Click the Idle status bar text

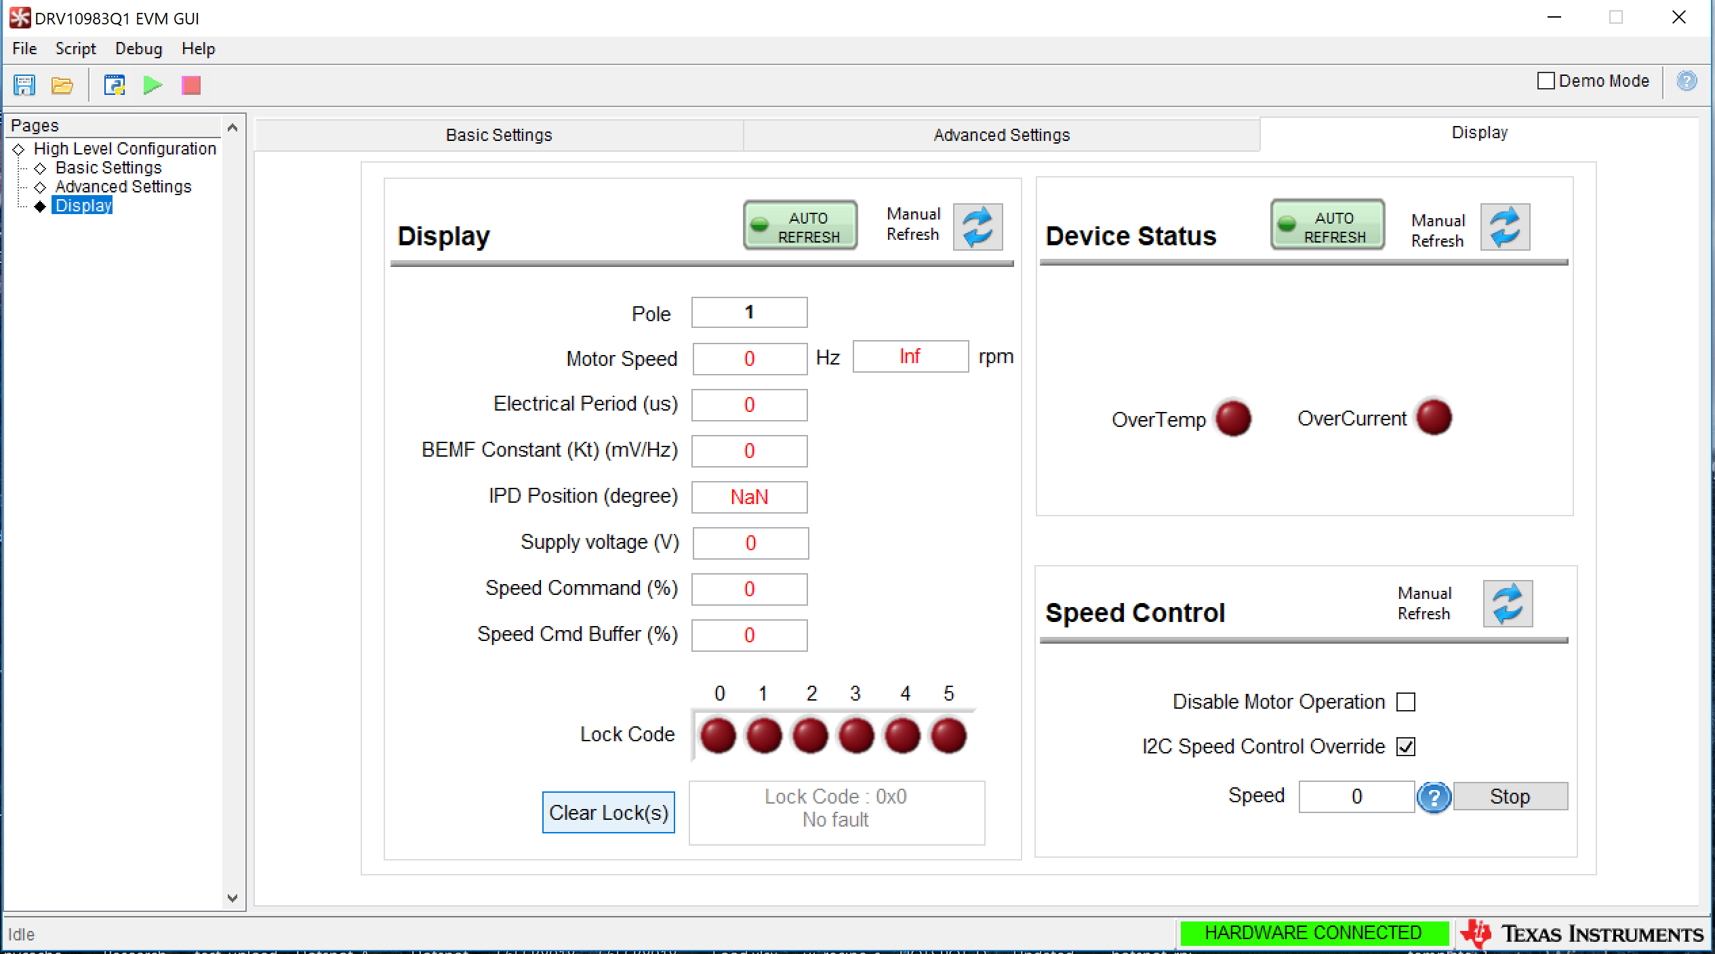(x=21, y=934)
